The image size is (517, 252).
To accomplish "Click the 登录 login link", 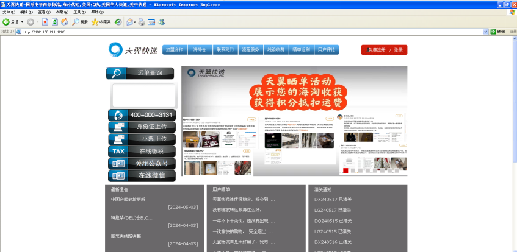I will tap(399, 50).
